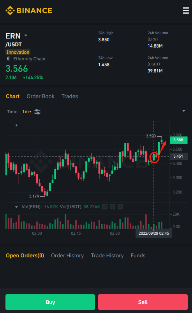
Task: Collapse the Vol(ERN) indicator legend
Action: [x=16, y=207]
